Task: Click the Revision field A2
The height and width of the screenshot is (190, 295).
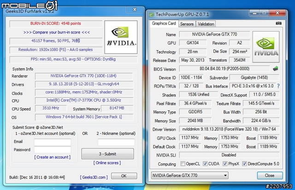Action: tap(239, 43)
